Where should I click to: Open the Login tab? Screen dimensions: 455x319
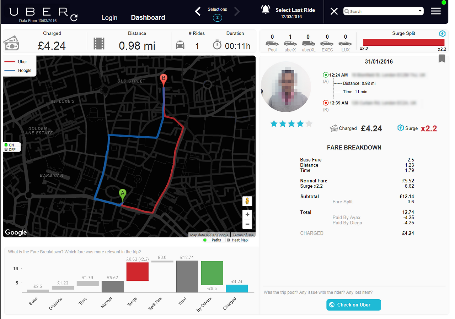click(109, 18)
